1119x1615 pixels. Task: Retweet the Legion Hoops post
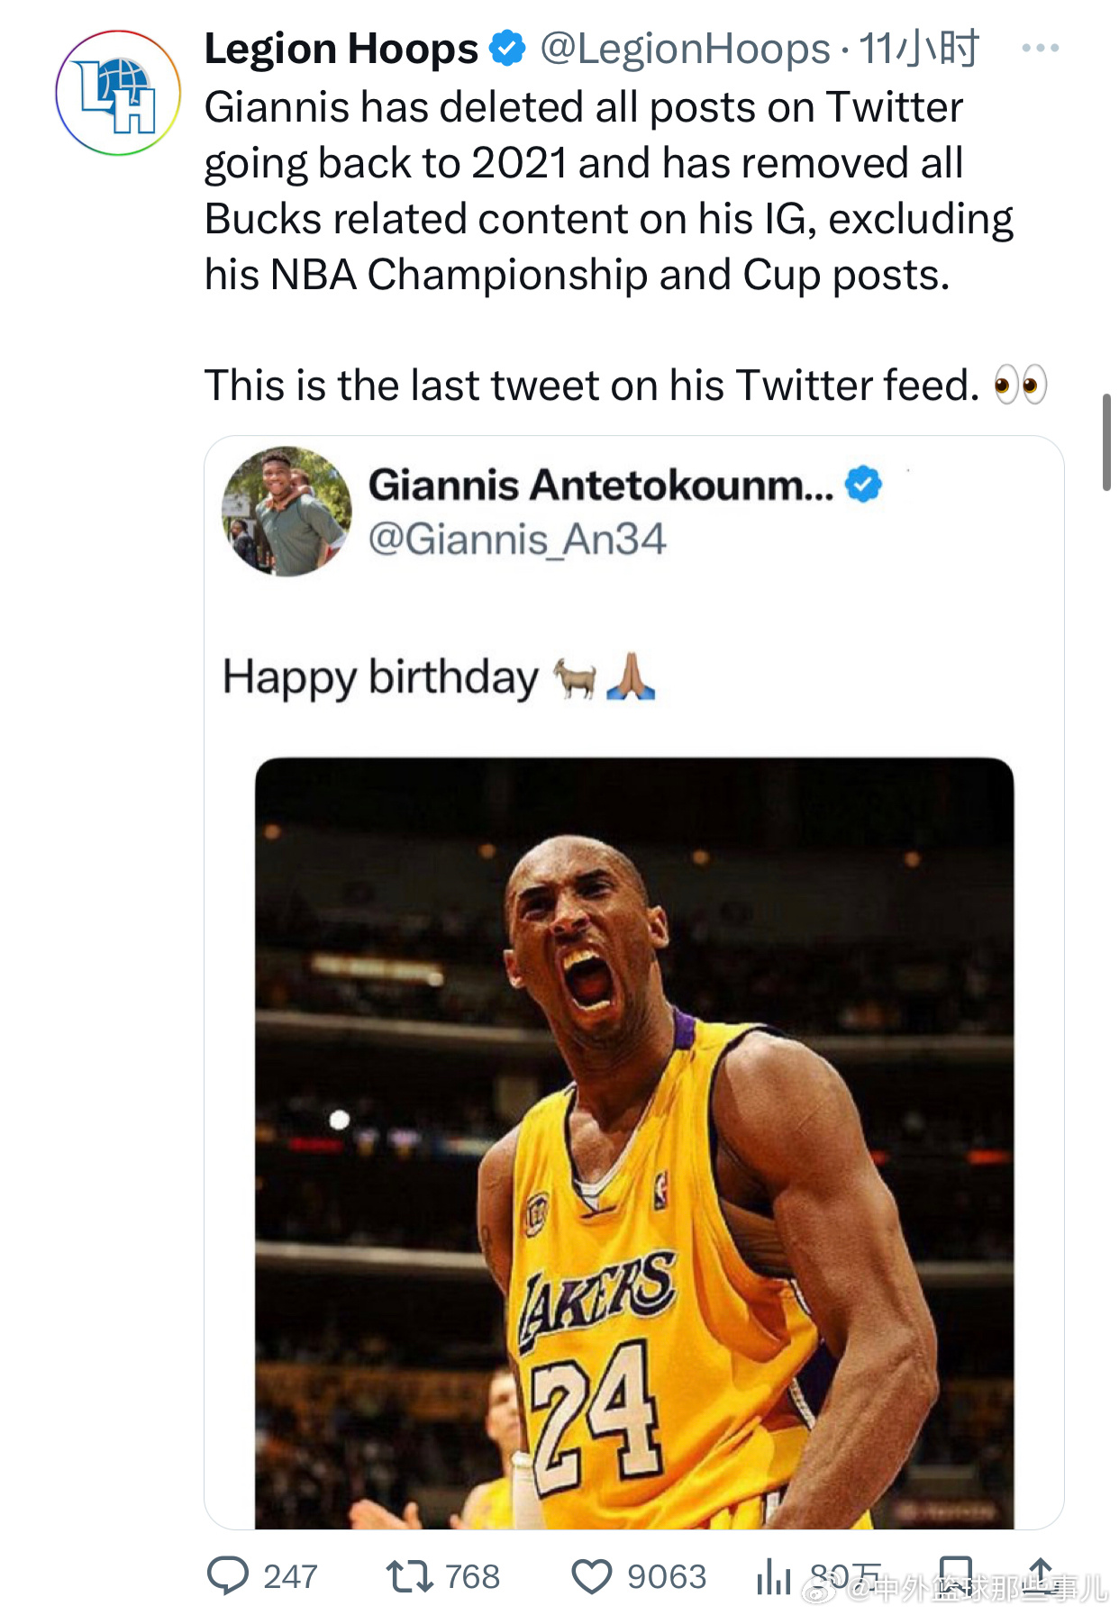click(409, 1576)
